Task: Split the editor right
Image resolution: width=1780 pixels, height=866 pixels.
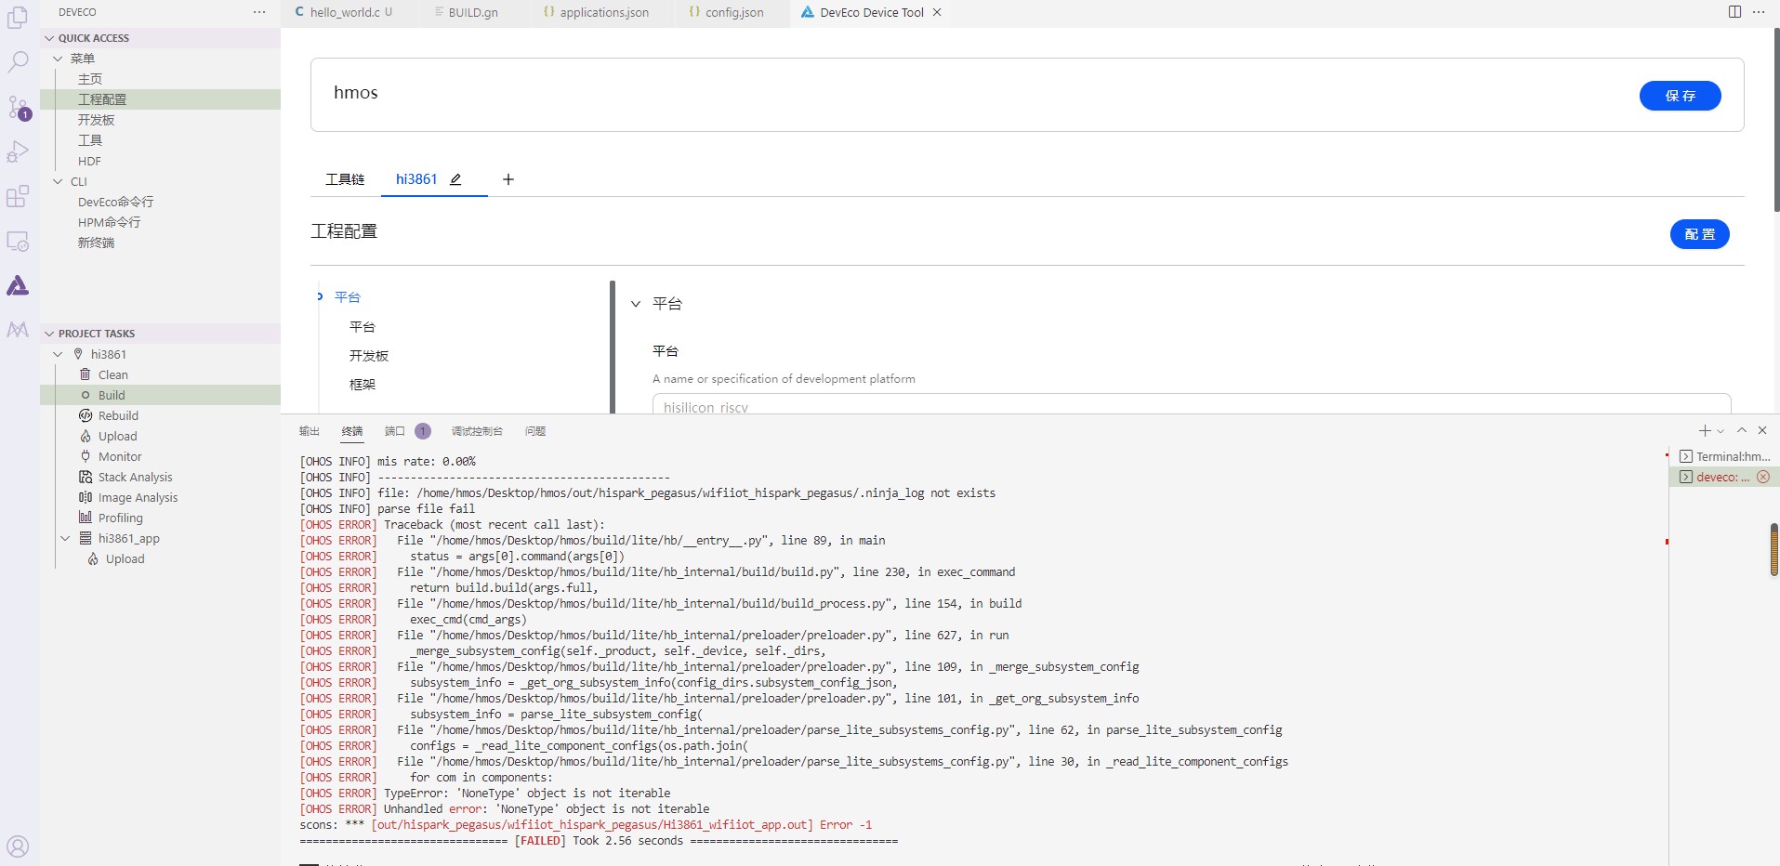Action: (x=1734, y=12)
